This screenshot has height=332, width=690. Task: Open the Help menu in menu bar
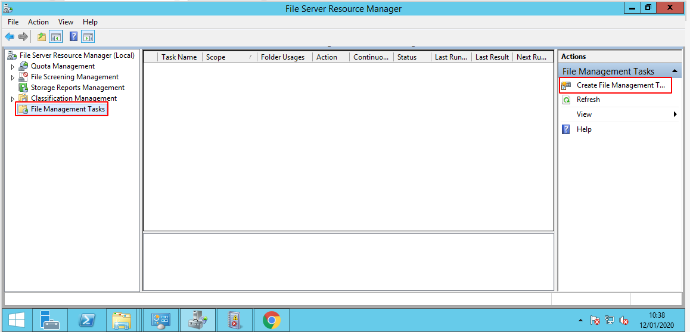[90, 22]
